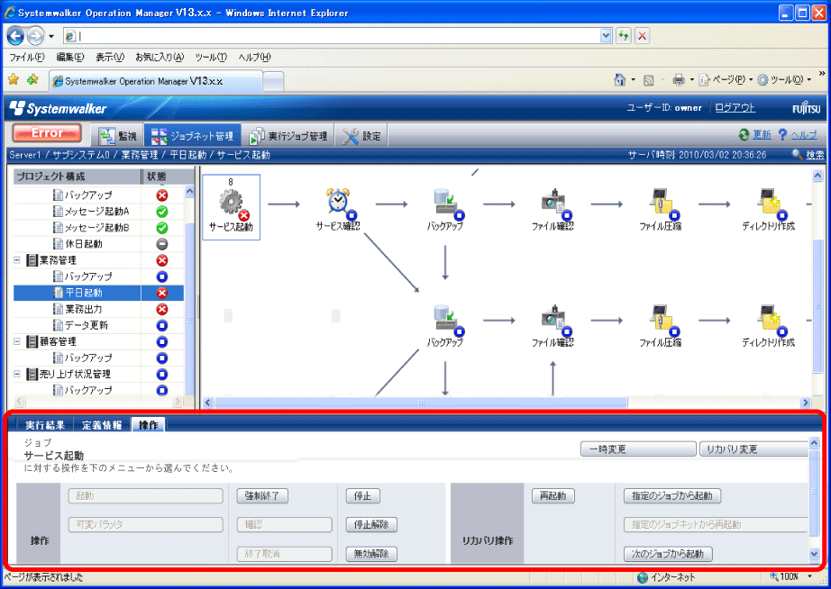
Task: Switch to the 操作 tab
Action: pyautogui.click(x=149, y=425)
